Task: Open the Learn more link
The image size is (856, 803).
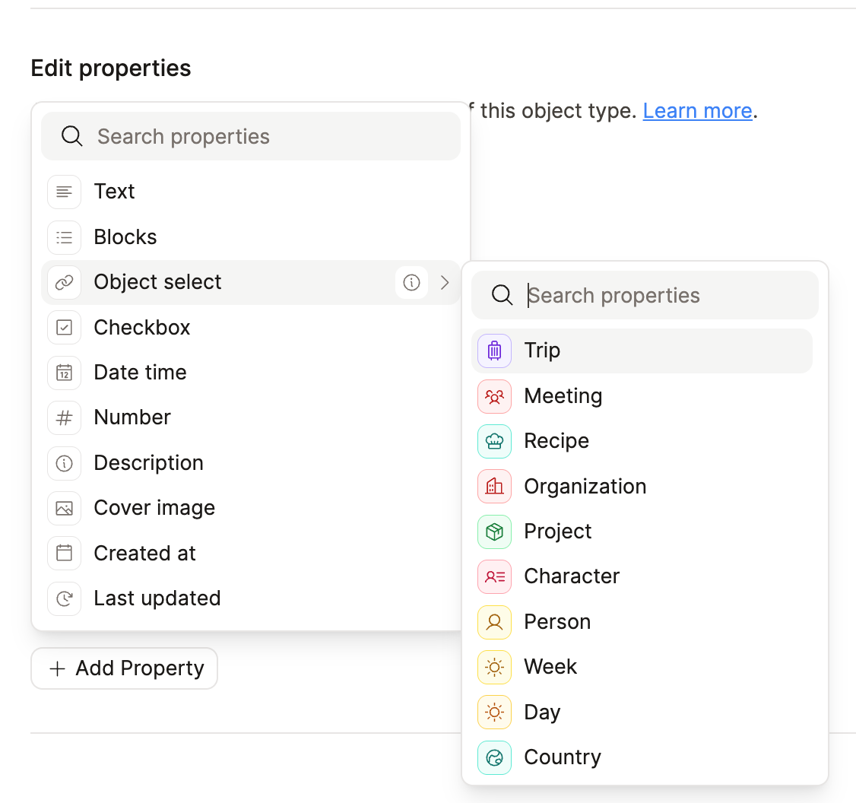Action: click(697, 111)
